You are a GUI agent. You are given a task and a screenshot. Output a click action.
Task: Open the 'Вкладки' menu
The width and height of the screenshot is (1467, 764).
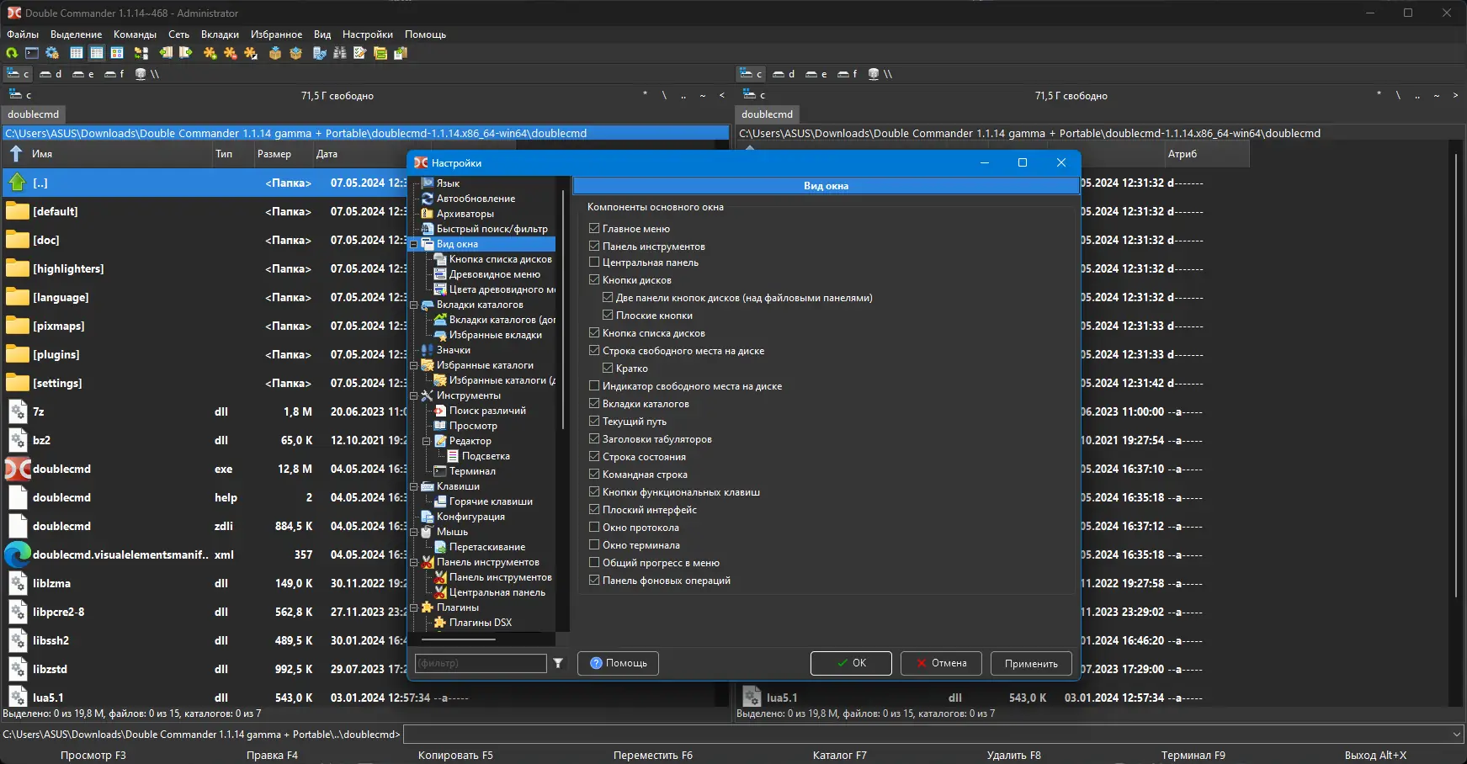coord(220,34)
